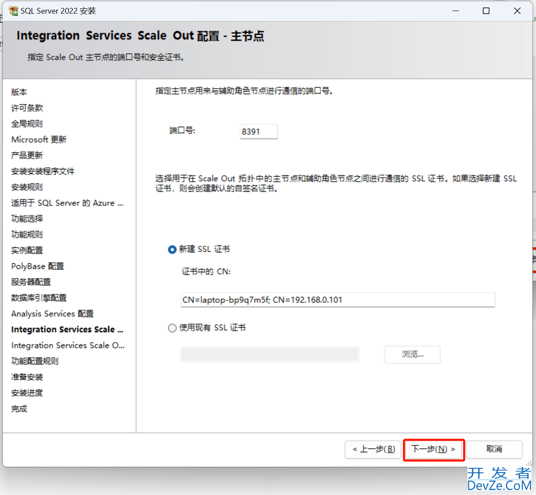
Task: Click the page heading Integration Services Scale Out 配置 - 主节点
Action: [x=140, y=36]
